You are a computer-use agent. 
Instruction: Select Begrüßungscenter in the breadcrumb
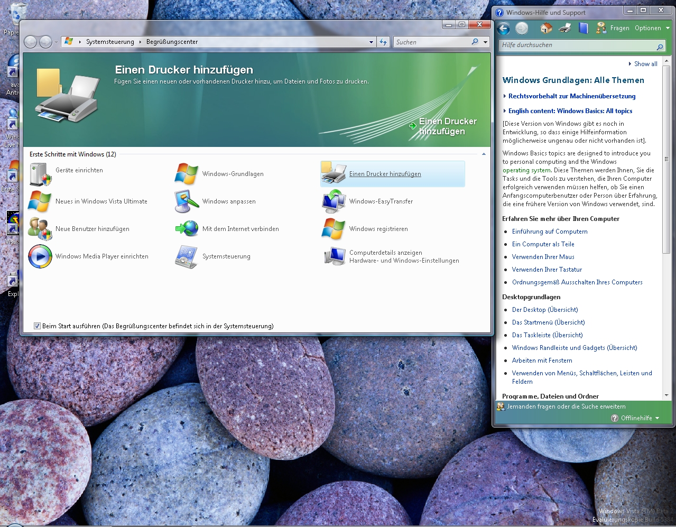(172, 42)
